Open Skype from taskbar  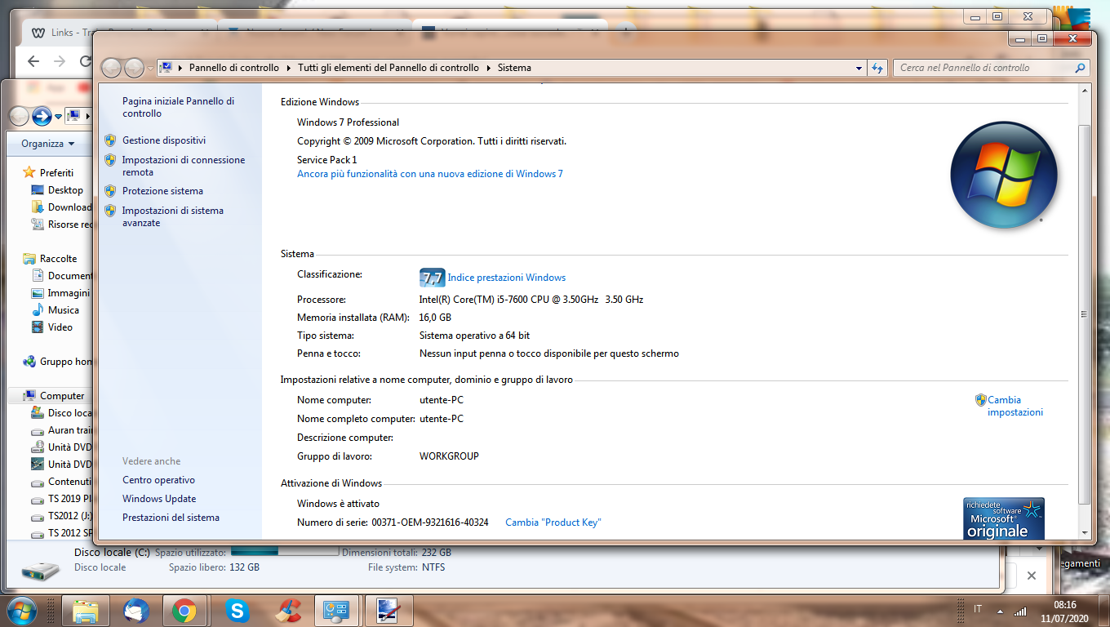click(x=238, y=611)
